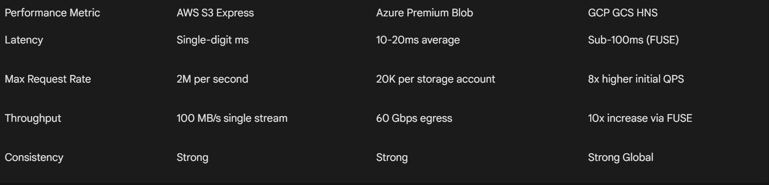Click the 60 Gbps egress cell
Image resolution: width=769 pixels, height=185 pixels.
coord(414,118)
